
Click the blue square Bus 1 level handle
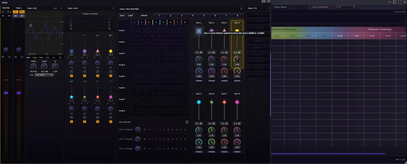[x=199, y=31]
